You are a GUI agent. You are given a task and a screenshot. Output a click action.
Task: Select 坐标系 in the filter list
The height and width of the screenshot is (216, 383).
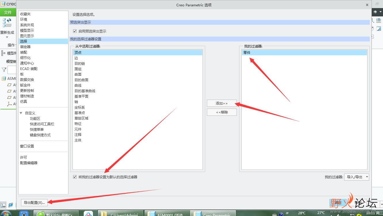click(x=138, y=107)
